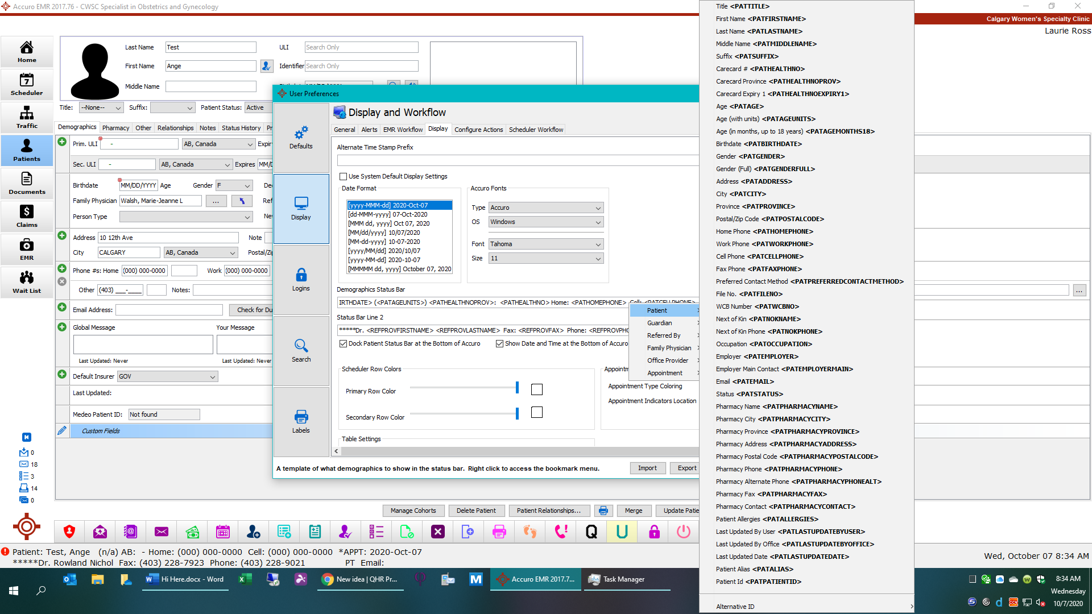The width and height of the screenshot is (1092, 614).
Task: Click the Search preferences icon
Action: tap(301, 350)
